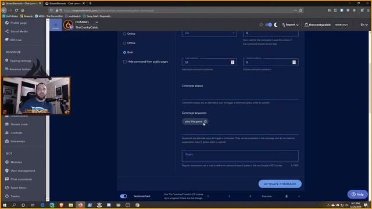Toggle the dark mode switch
The height and width of the screenshot is (209, 372).
point(269,24)
